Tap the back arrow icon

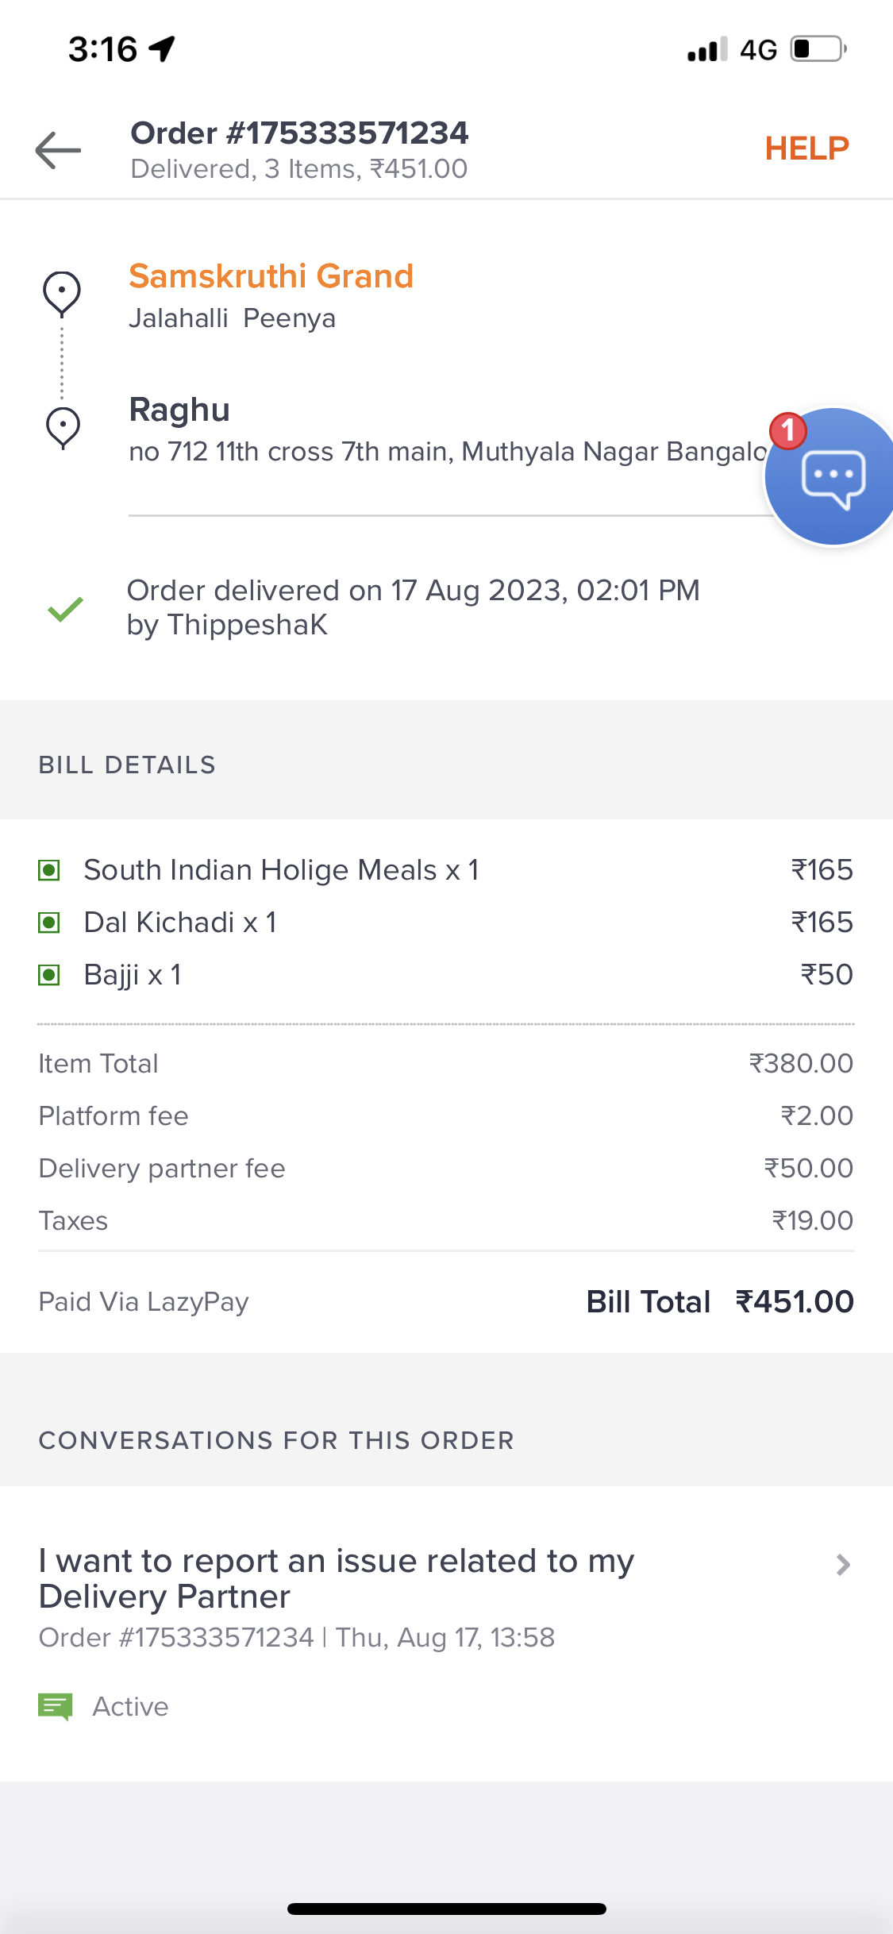tap(58, 150)
